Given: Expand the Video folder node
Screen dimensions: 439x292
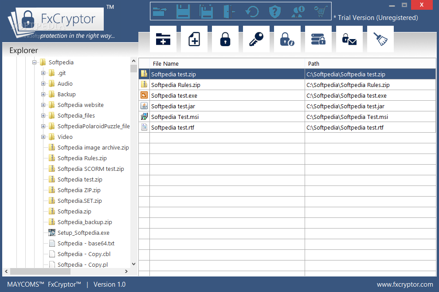Looking at the screenshot, I should tap(43, 137).
